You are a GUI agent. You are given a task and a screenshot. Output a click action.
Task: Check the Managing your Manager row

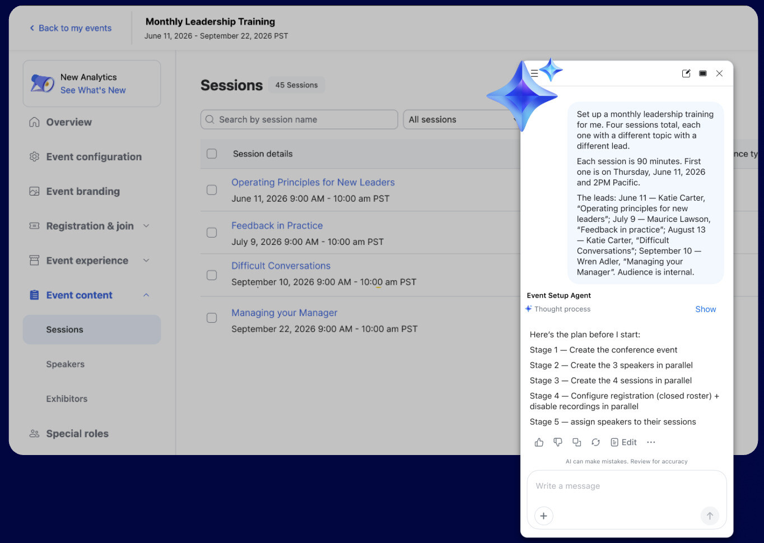point(212,318)
